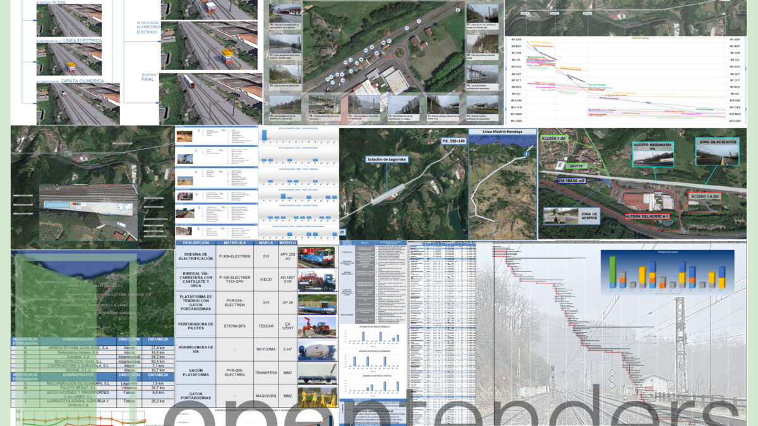
Task: Open the white track concrete mixer photo
Action: tap(317, 349)
